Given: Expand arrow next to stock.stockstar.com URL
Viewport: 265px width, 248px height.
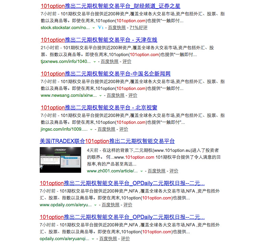Looking at the screenshot, I should [93, 28].
